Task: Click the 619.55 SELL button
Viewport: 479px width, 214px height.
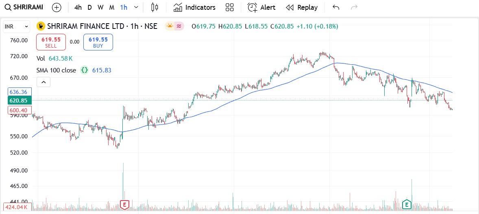Action: [x=51, y=42]
